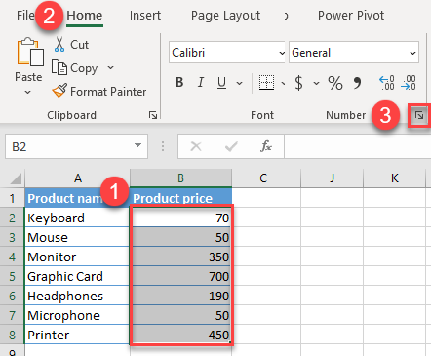Confirm entry with checkmark icon
Screen dimensions: 431x356
click(231, 146)
